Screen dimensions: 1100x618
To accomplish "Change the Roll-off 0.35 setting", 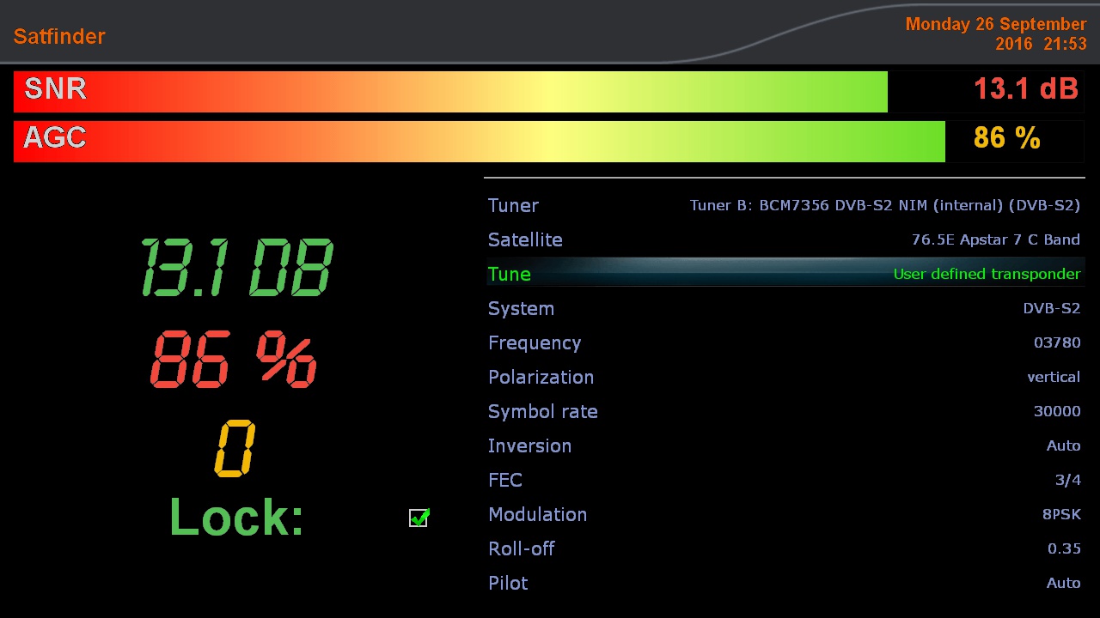I will coord(784,548).
